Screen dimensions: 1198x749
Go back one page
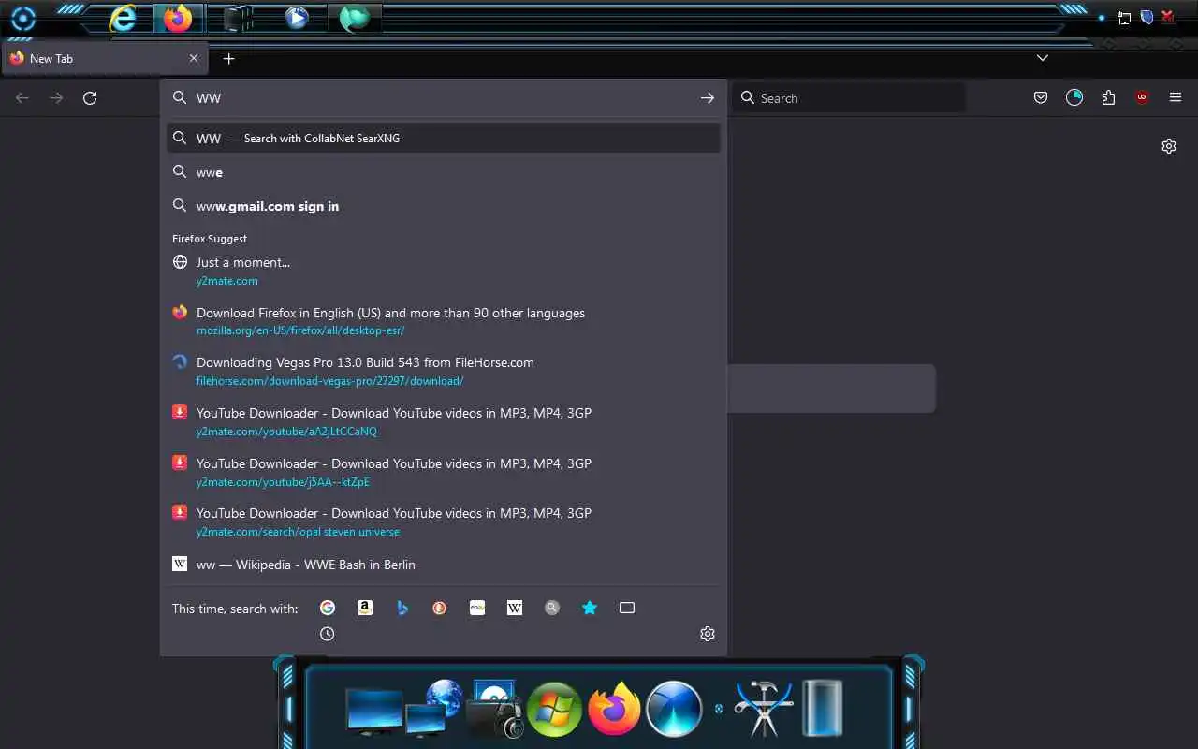pos(22,98)
